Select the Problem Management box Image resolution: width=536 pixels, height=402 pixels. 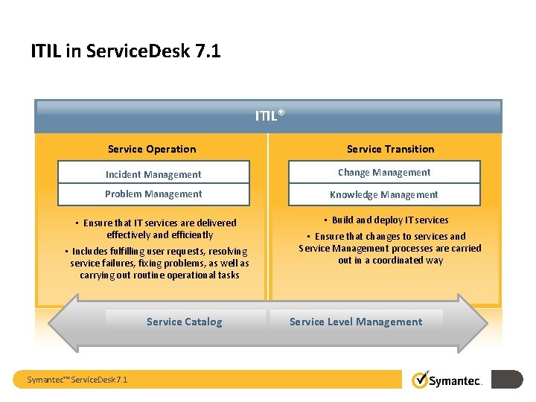[153, 194]
